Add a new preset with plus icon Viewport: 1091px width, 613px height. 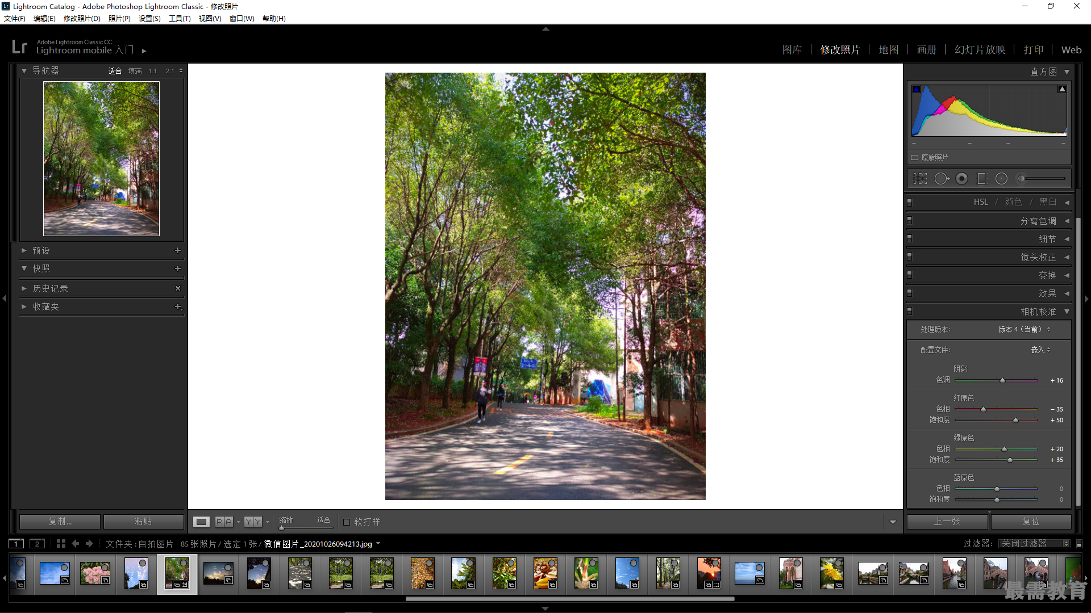click(178, 250)
